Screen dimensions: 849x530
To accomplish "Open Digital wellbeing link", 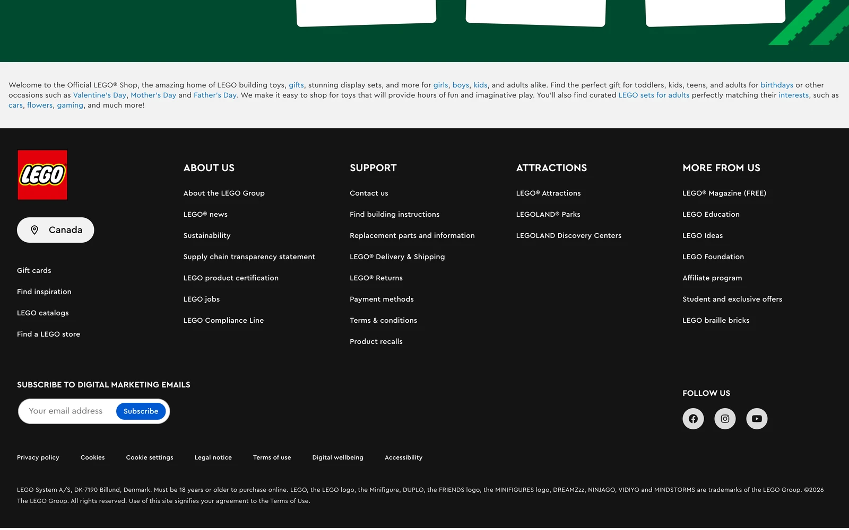I will coord(338,457).
